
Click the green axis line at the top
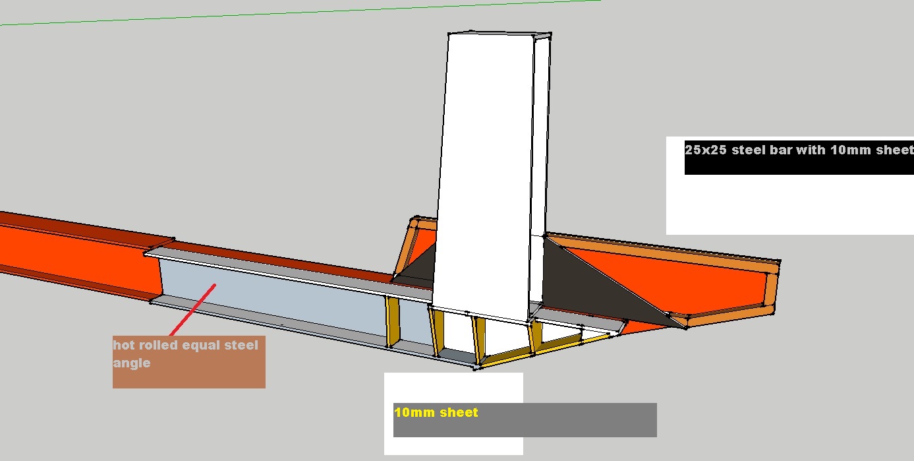click(297, 11)
